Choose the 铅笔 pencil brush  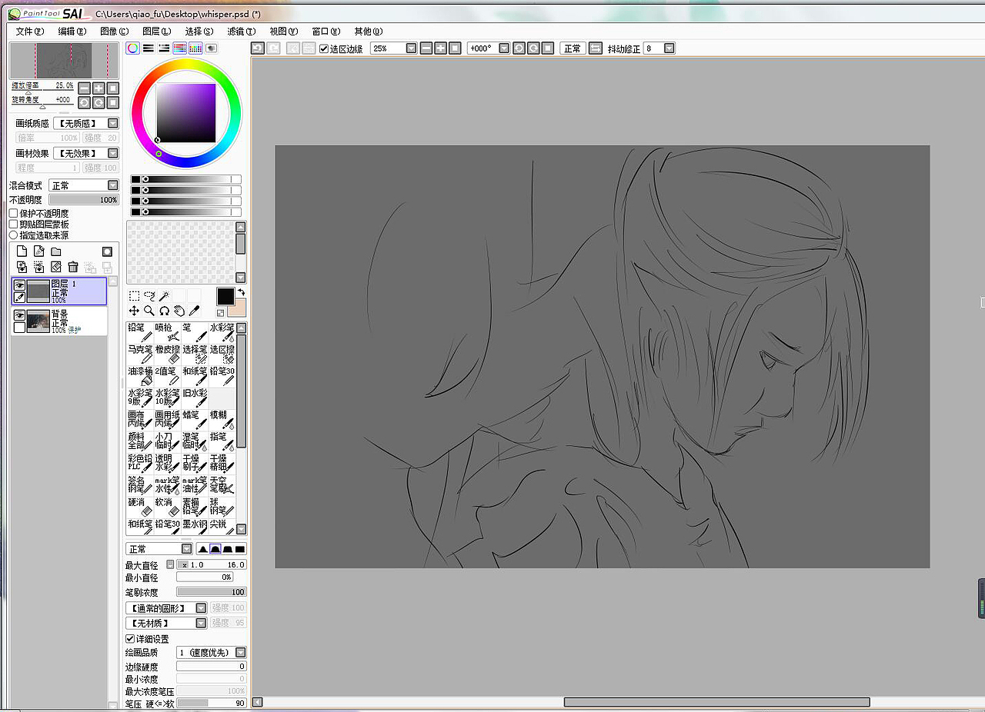(140, 332)
